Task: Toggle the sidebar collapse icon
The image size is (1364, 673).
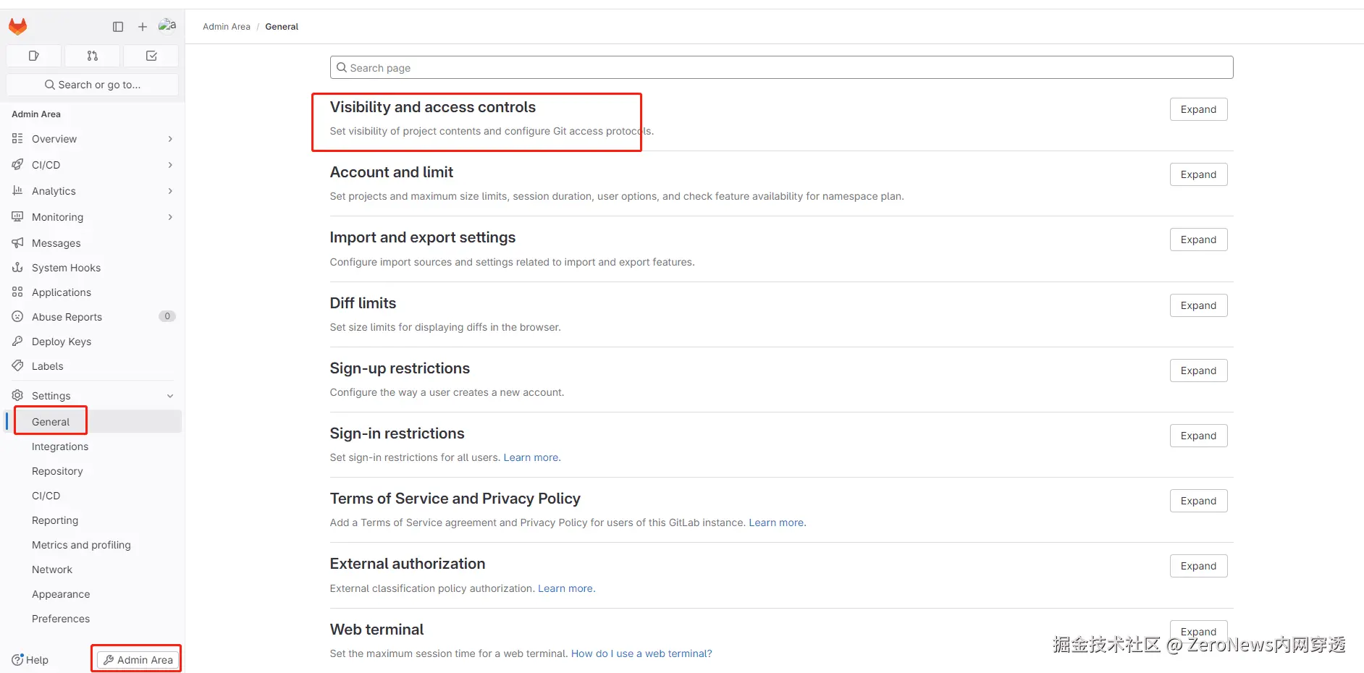Action: 118,27
